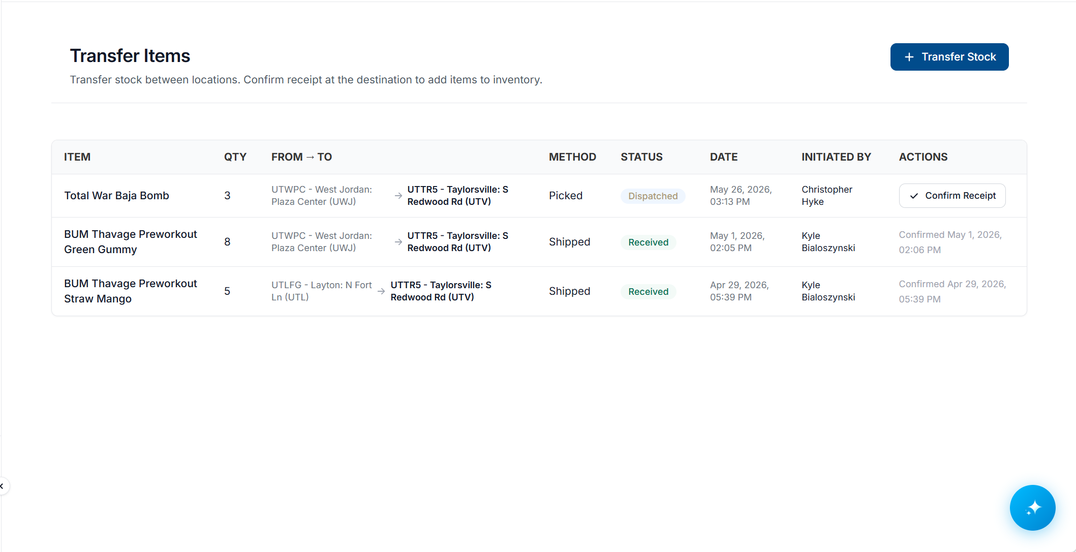Viewport: 1076px width, 552px height.
Task: Select Received badge for Green Gummy
Action: coord(648,242)
